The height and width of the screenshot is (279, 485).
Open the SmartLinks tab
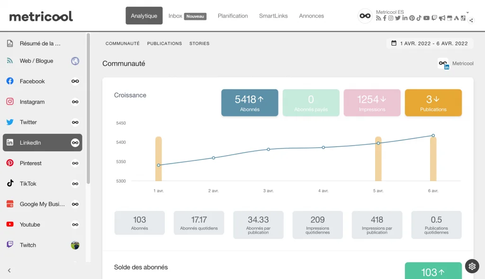point(273,16)
